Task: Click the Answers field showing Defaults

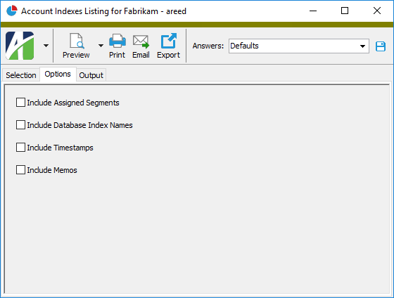Action: 299,46
